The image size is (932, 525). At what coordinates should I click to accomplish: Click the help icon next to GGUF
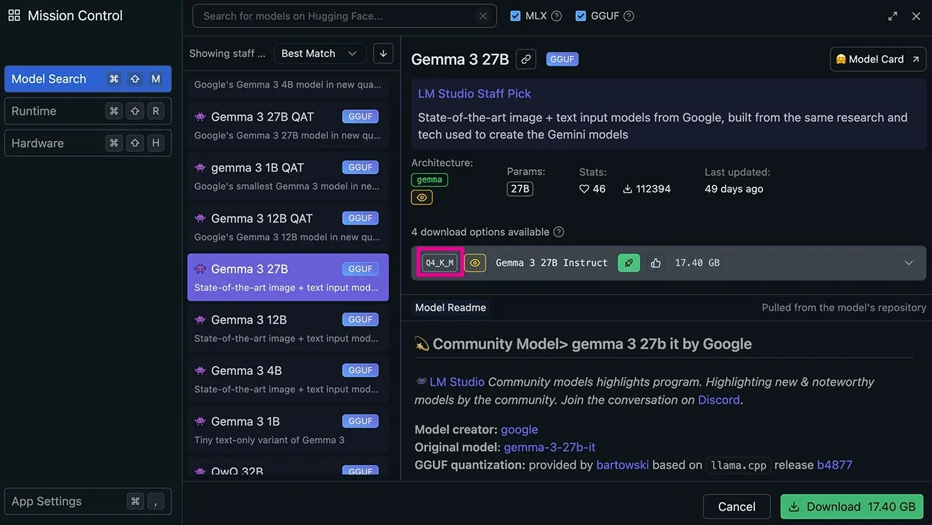(x=628, y=16)
